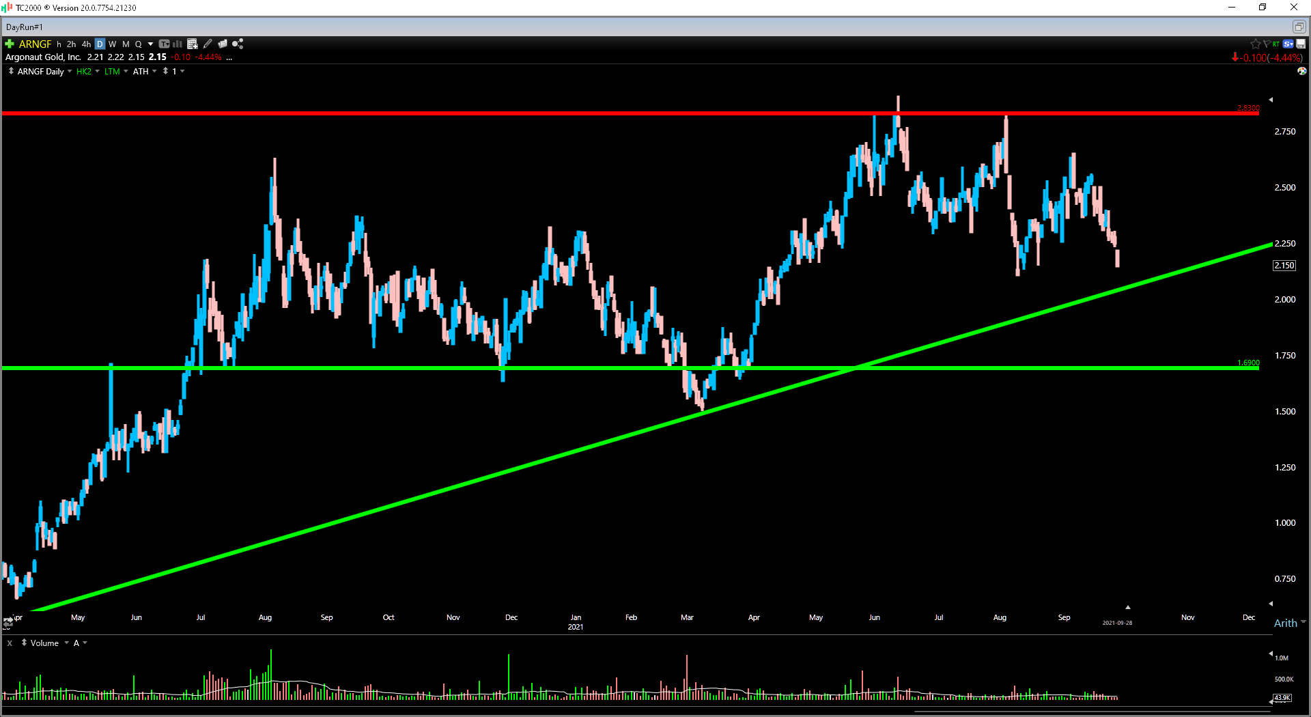Click the TC2000 app logo icon
Viewport: 1311px width, 717px height.
point(8,8)
